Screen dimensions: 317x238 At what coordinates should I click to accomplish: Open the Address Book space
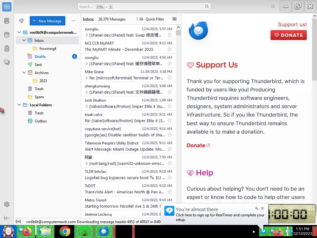click(x=7, y=21)
